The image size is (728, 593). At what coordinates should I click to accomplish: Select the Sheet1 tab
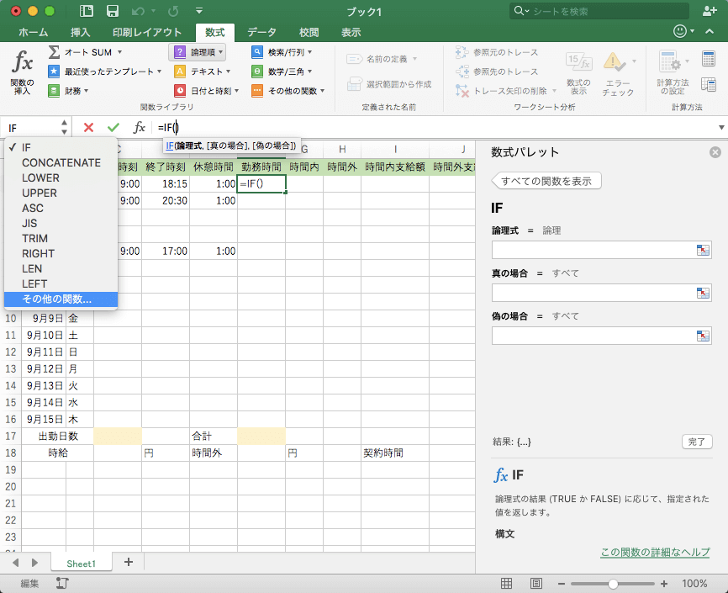[x=81, y=564]
